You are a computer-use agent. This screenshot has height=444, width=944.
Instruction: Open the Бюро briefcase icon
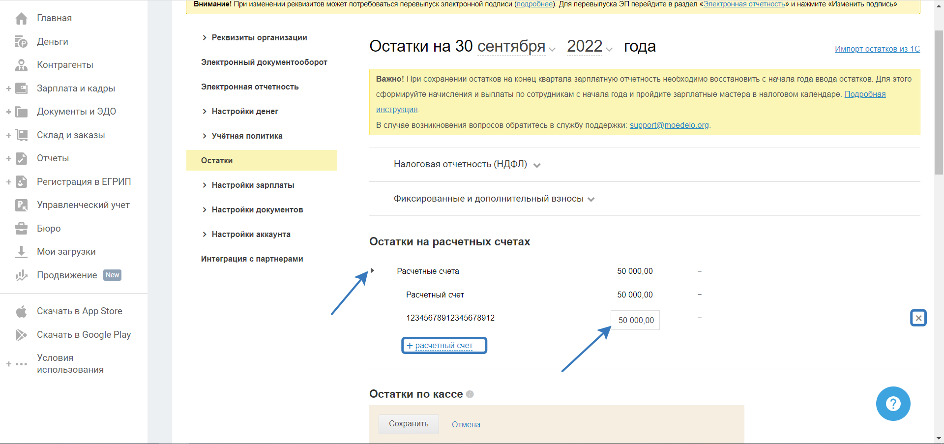pyautogui.click(x=21, y=229)
